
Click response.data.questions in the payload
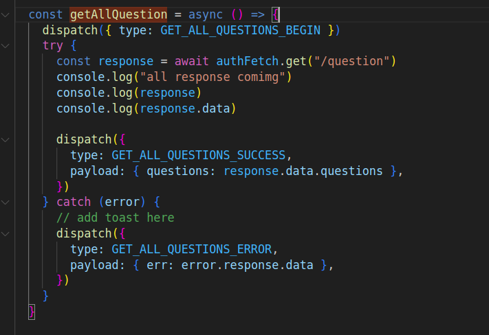point(303,171)
